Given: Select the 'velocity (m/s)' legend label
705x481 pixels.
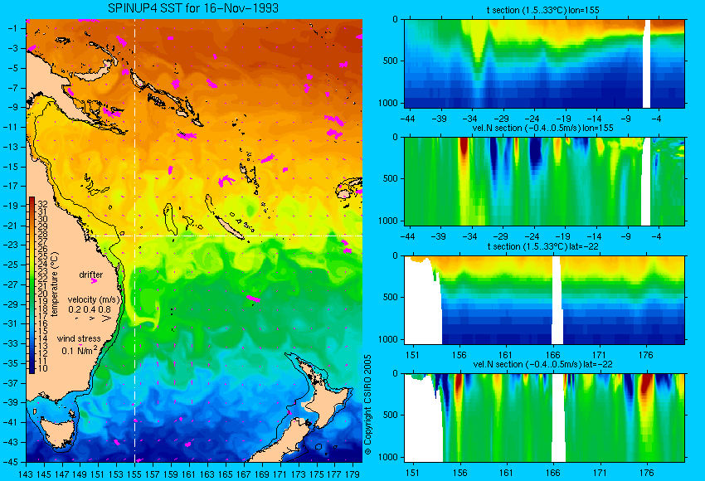Looking at the screenshot, I should (94, 299).
